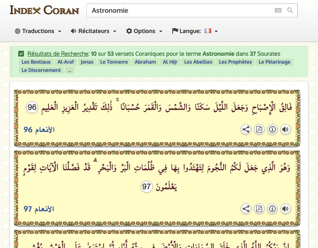318x248 pixels.
Task: Export verse 97 as PDF
Action: [x=259, y=209]
